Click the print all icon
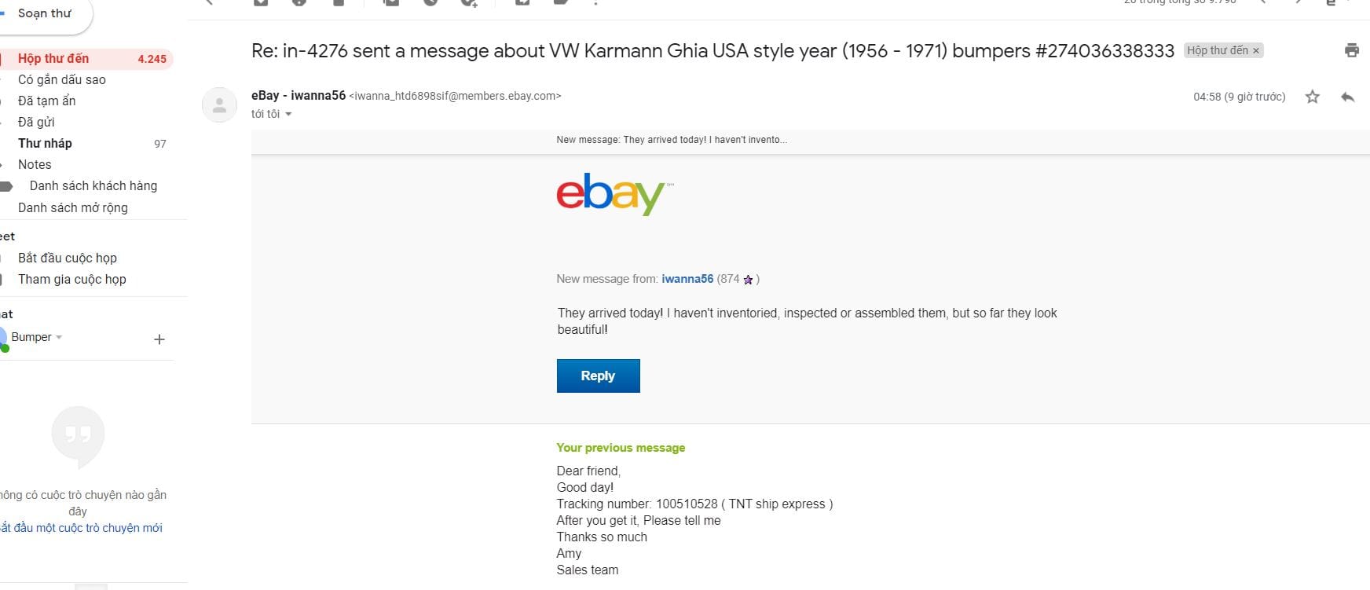Screen dimensions: 1370x590 [1351, 50]
